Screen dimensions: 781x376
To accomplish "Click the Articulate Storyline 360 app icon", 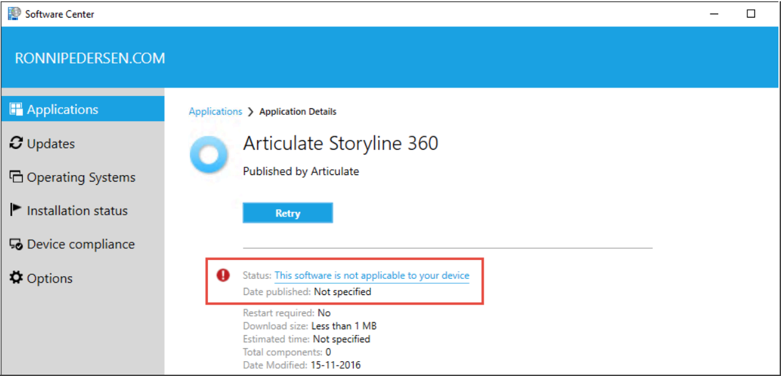I will (x=209, y=155).
